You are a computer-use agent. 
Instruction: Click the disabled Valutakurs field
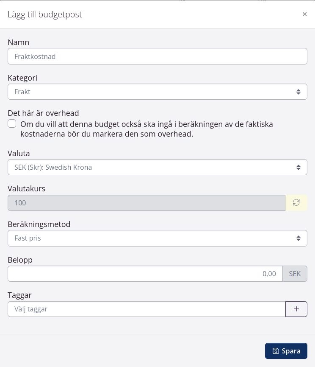[x=146, y=203]
